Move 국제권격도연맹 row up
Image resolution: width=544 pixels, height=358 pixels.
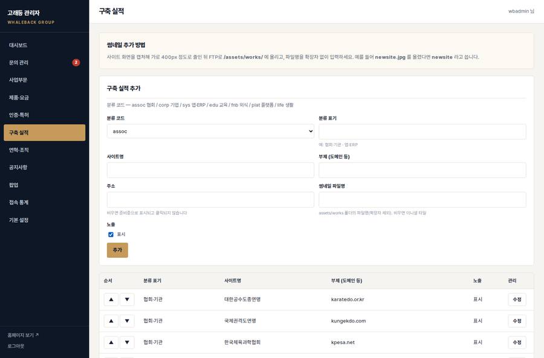pos(111,321)
